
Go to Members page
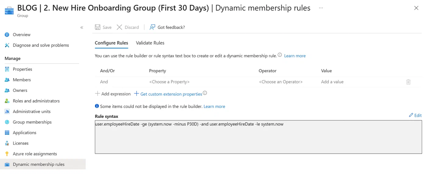coord(22,80)
